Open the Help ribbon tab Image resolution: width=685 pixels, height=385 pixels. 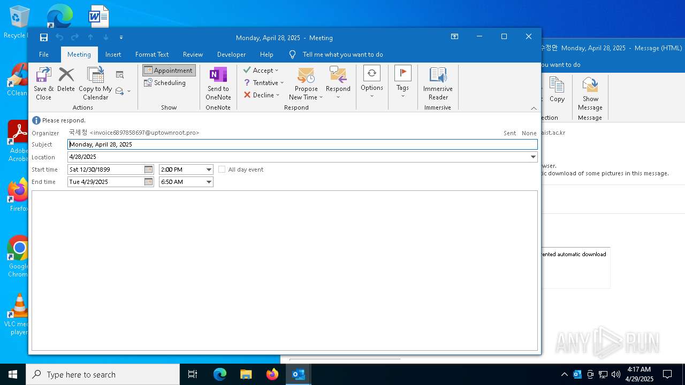(267, 55)
